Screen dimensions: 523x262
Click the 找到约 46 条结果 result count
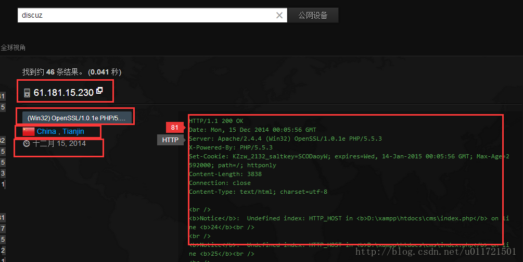[72, 72]
